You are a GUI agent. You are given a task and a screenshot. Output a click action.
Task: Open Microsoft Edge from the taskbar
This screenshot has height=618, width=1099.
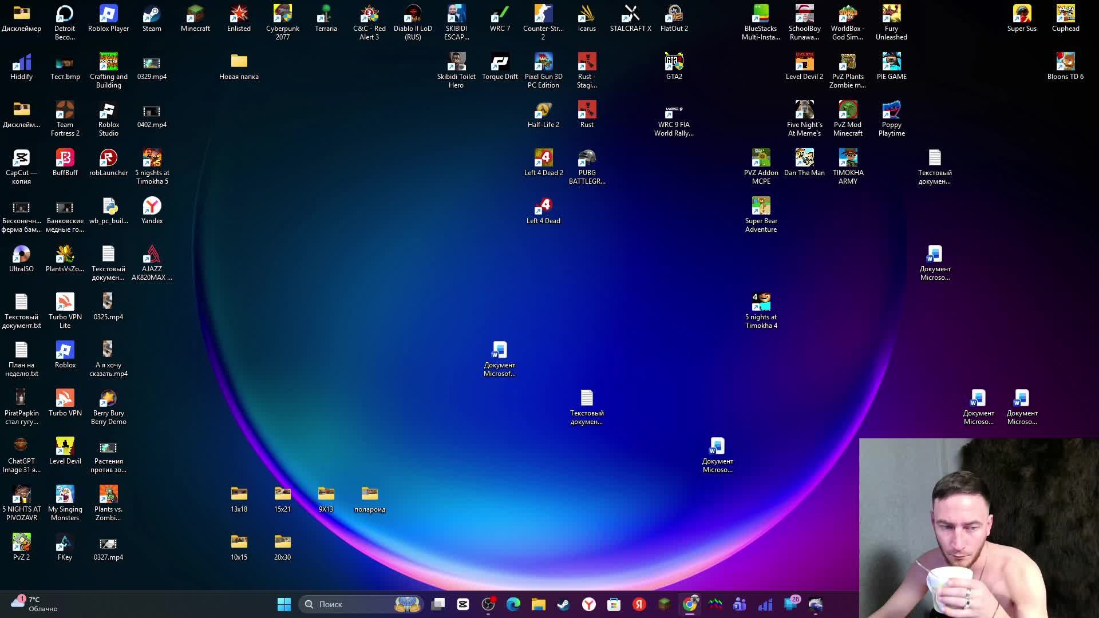(x=513, y=604)
